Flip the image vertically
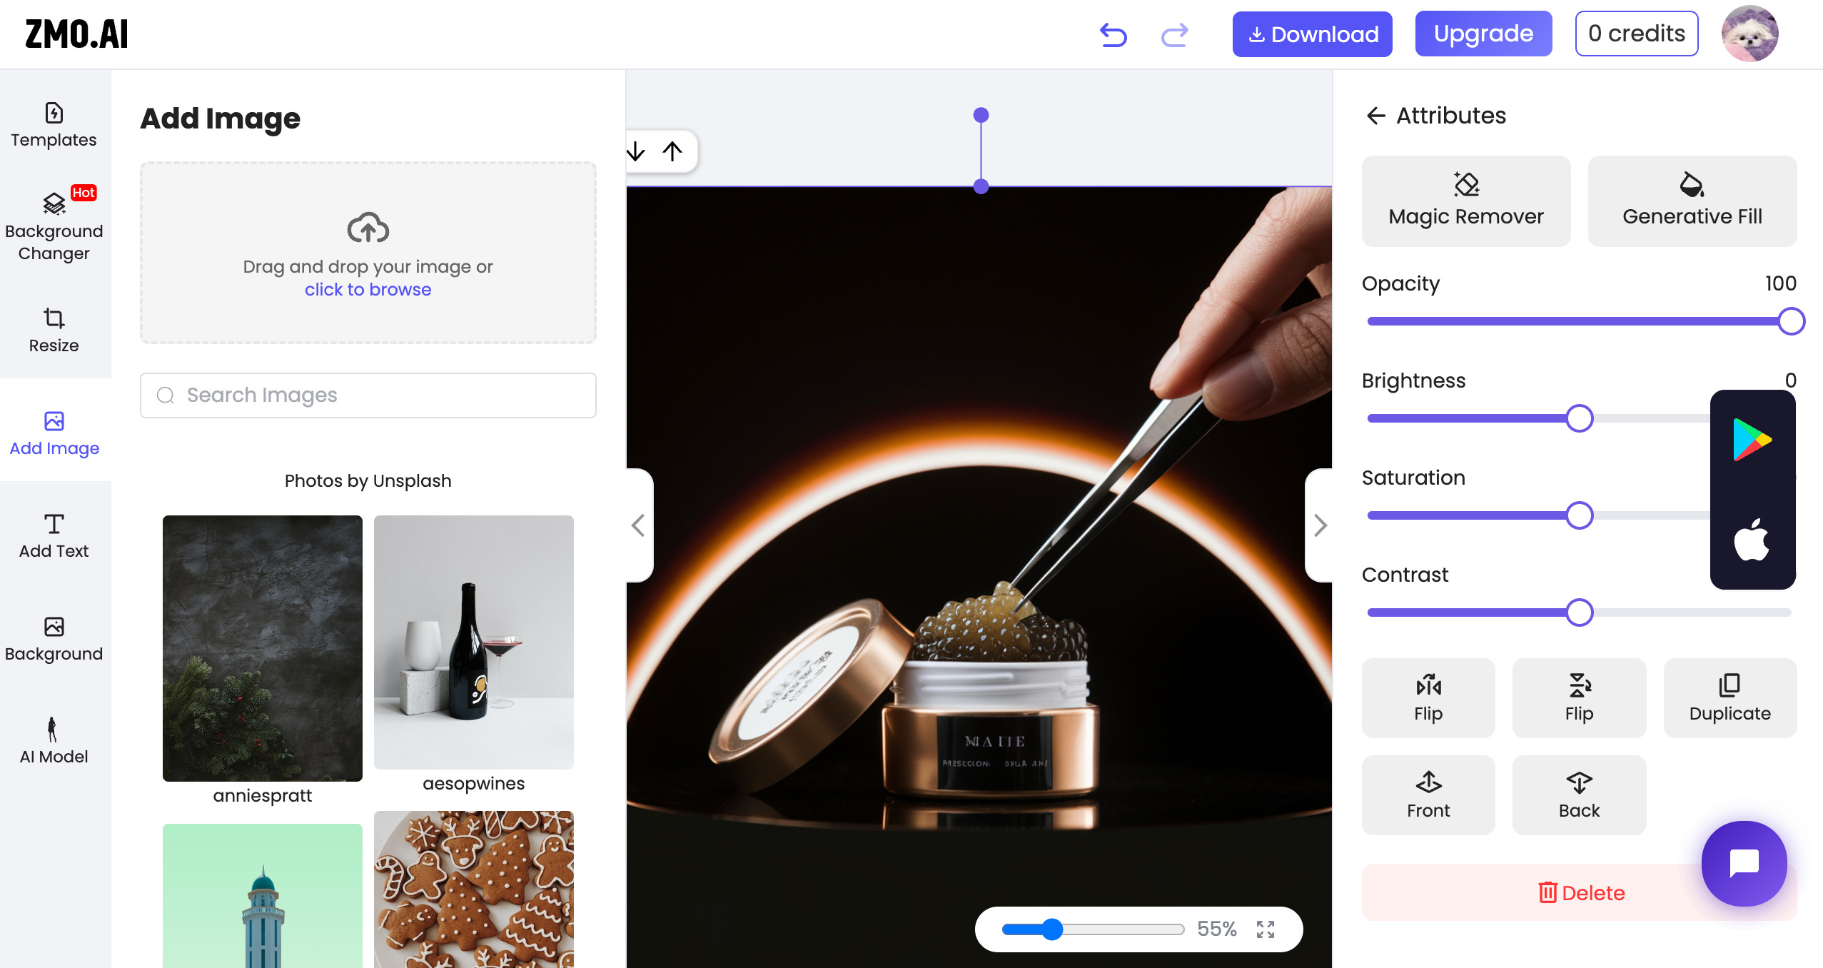 pos(1579,698)
